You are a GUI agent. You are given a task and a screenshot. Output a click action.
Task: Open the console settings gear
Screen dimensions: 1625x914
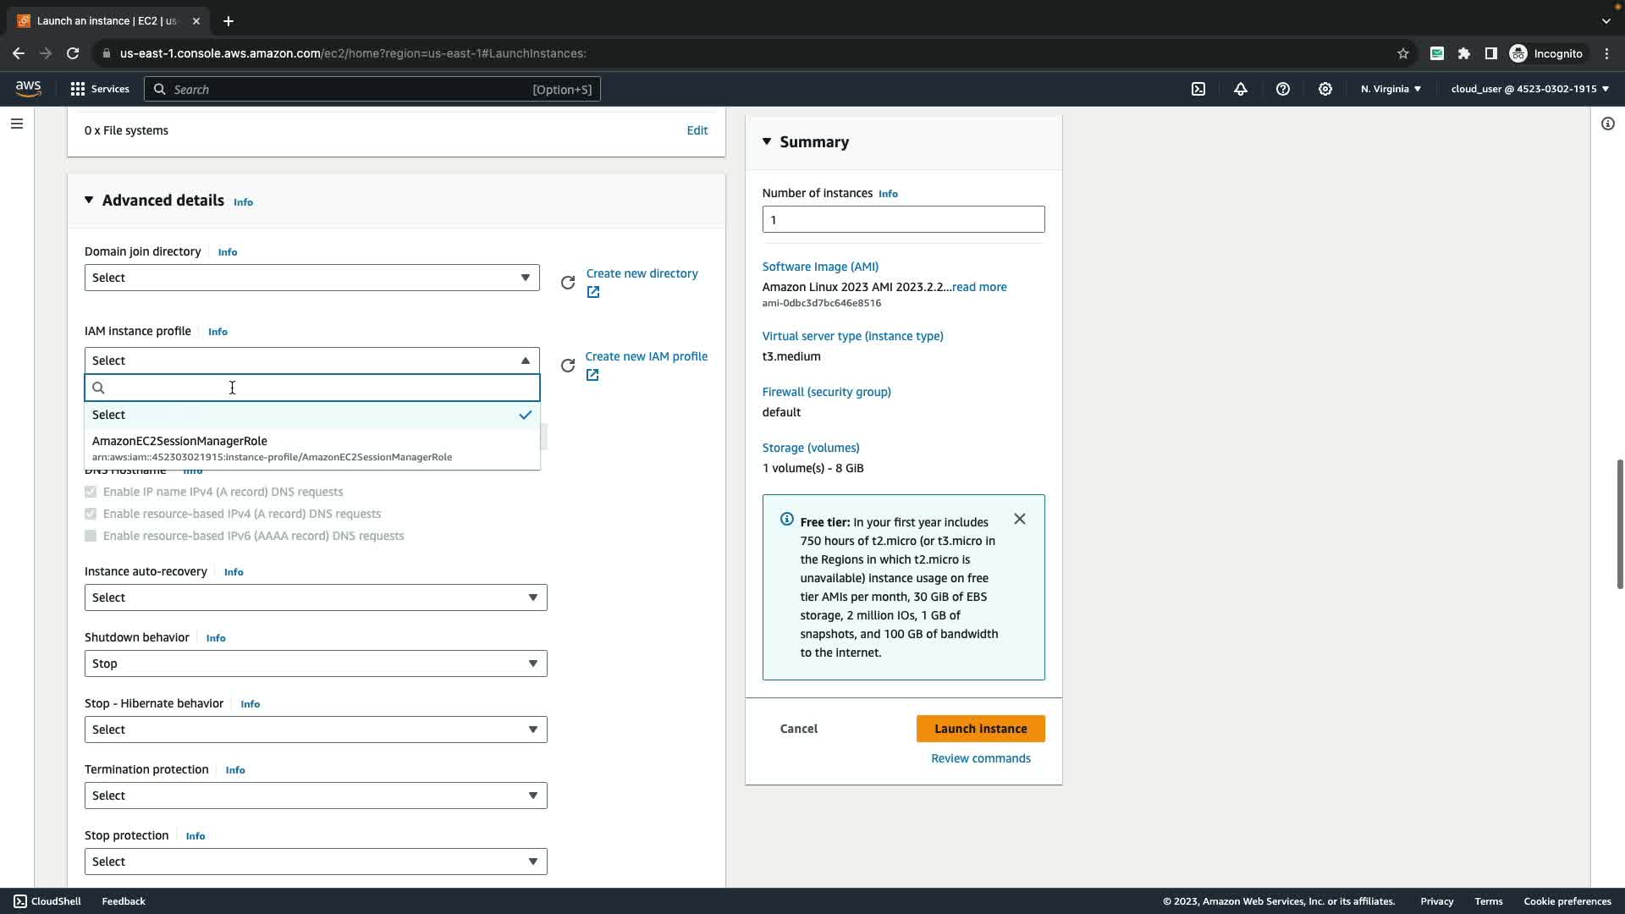click(x=1325, y=89)
